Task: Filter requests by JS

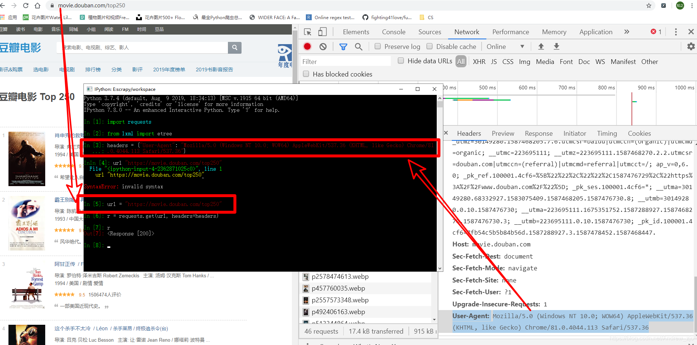Action: [494, 62]
